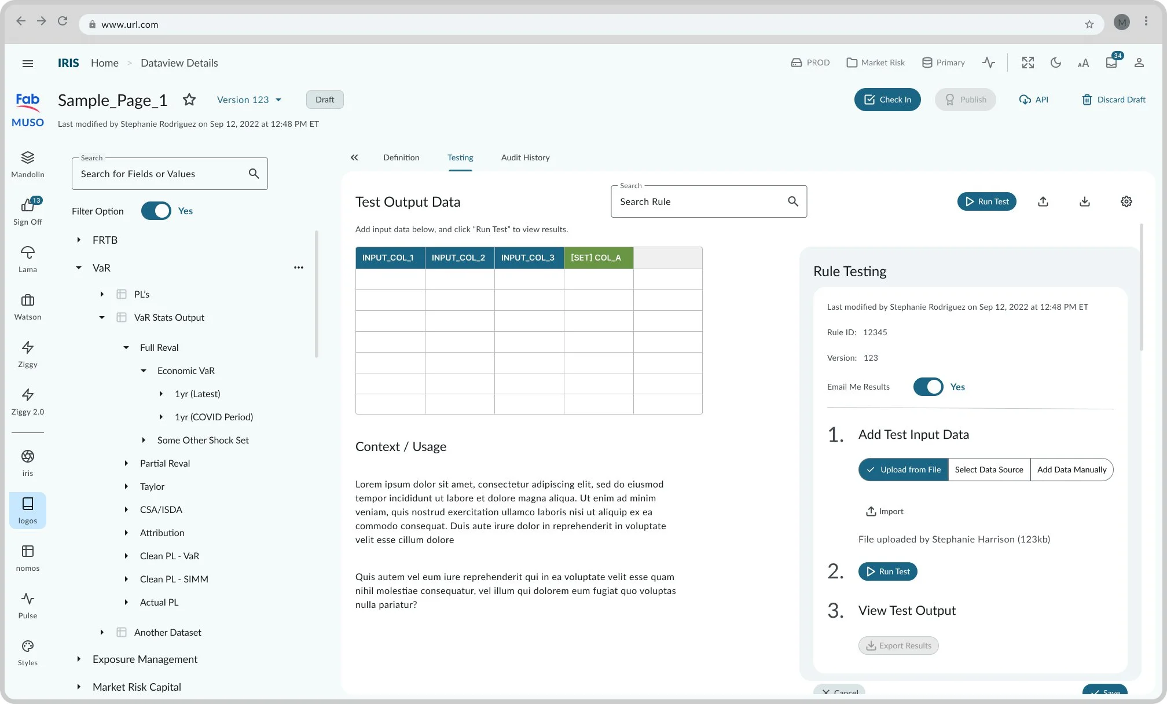Open the Definition tab
Screen dimensions: 1167x704
click(401, 157)
